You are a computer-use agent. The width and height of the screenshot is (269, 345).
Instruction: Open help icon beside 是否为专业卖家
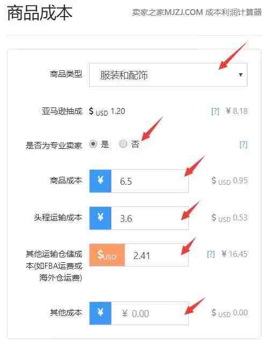point(244,145)
